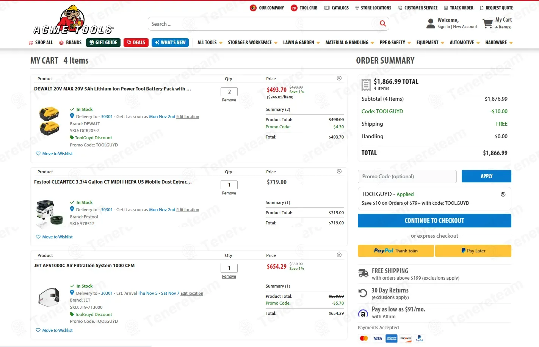539x347 pixels.
Task: Click the Promo Code optional input field
Action: pos(407,176)
